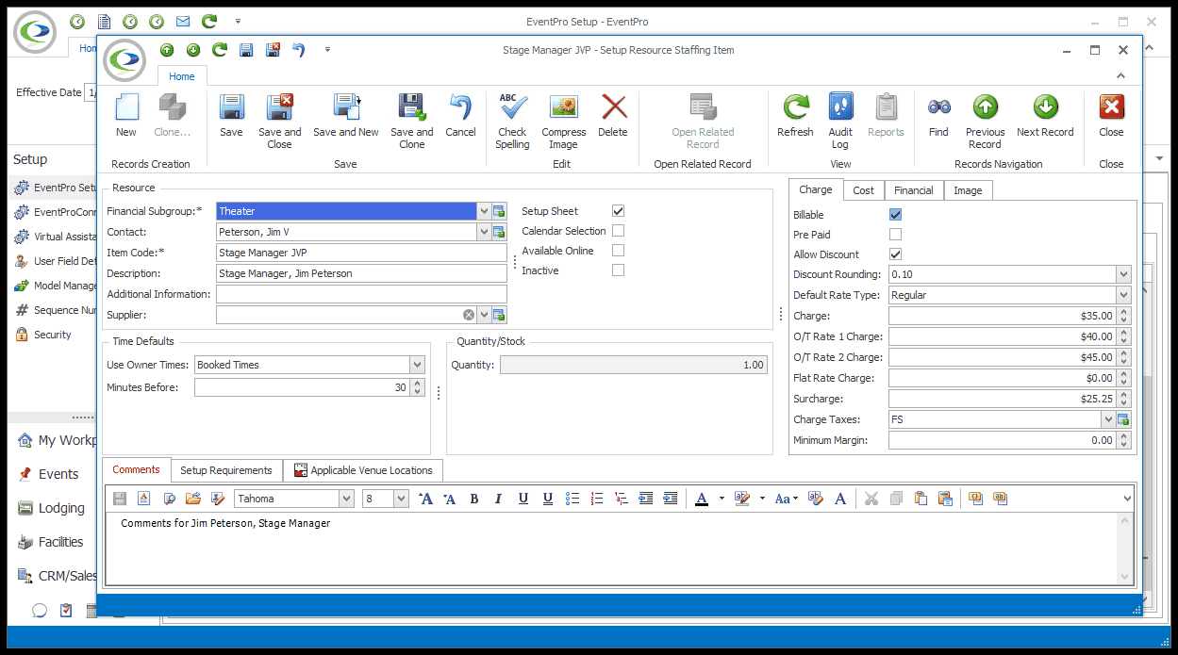This screenshot has width=1178, height=655.
Task: Click Save and Clone ribbon icon
Action: coord(411,107)
